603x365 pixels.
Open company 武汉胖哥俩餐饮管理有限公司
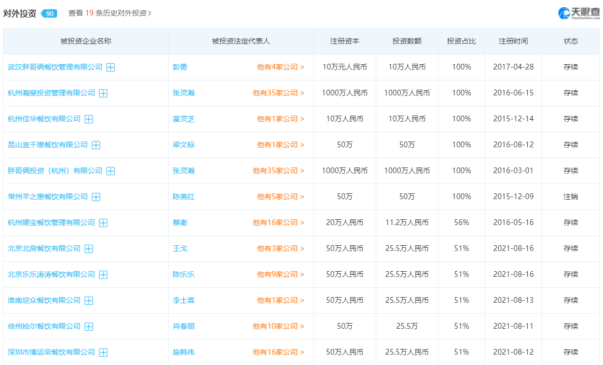(55, 67)
